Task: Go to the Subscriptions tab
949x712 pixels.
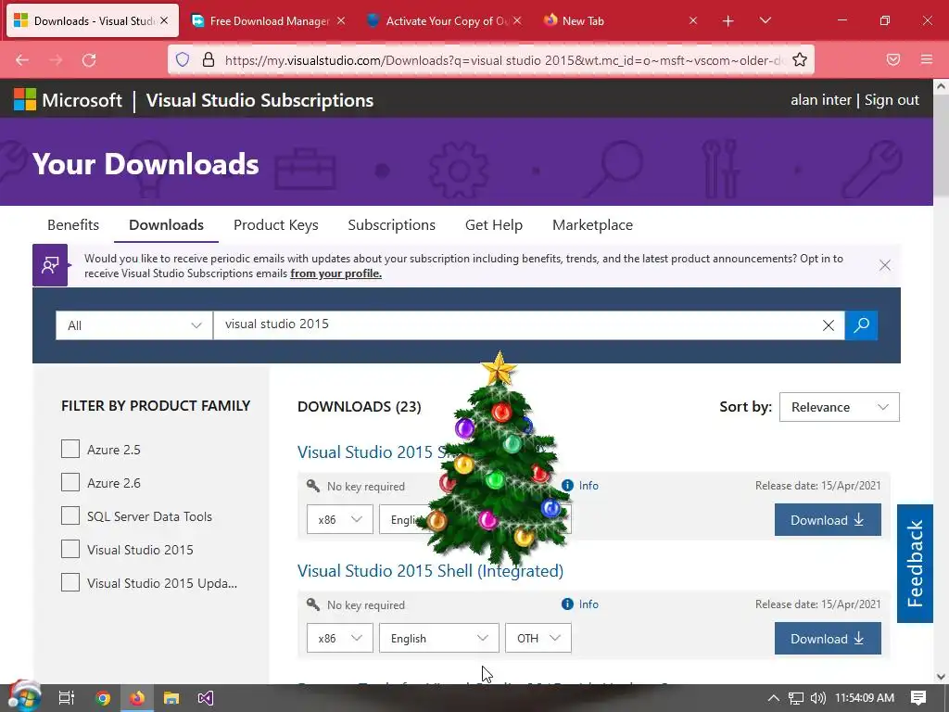Action: tap(392, 224)
